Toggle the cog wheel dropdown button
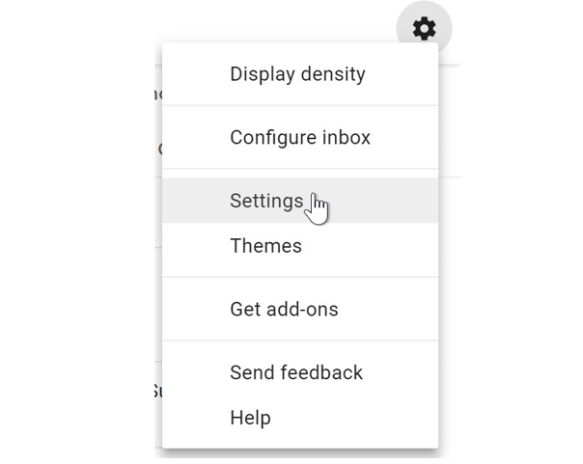Viewport: 583px width, 464px height. coord(425,29)
